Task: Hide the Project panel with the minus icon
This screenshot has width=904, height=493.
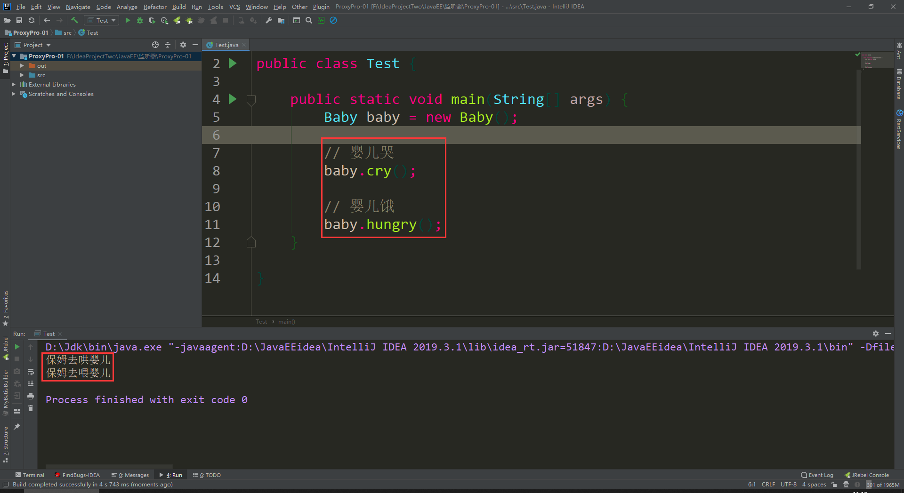Action: pos(195,45)
